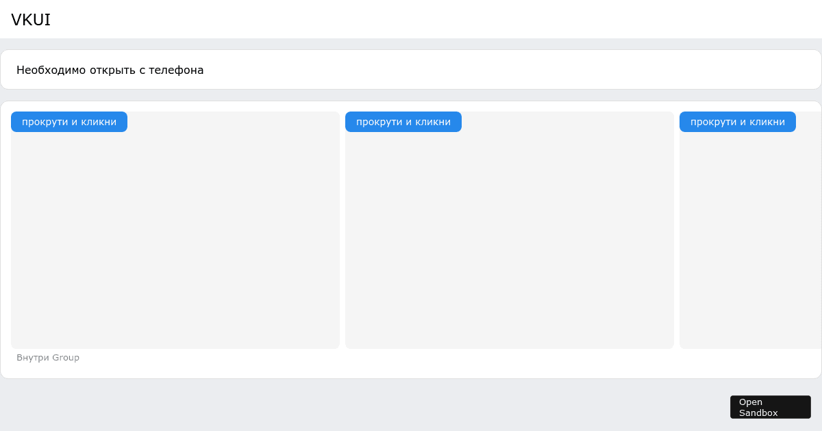Click the VKUI logo
The height and width of the screenshot is (431, 822).
(30, 20)
